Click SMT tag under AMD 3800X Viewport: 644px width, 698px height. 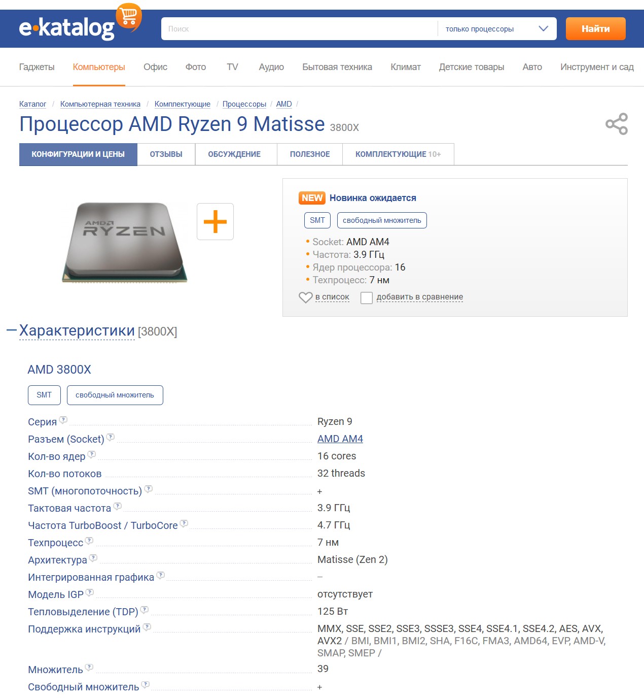44,395
